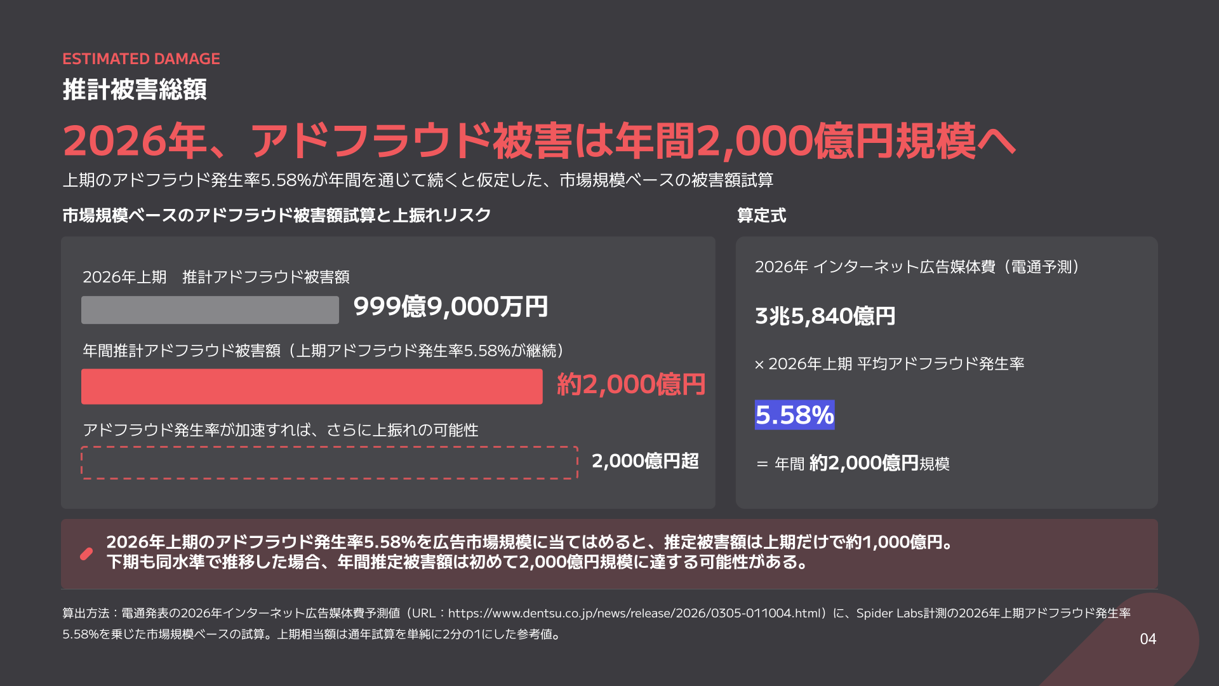Click the 約2,000億円 red value label
The image size is (1219, 686).
coord(631,385)
